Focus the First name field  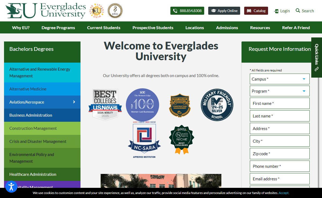click(x=280, y=103)
